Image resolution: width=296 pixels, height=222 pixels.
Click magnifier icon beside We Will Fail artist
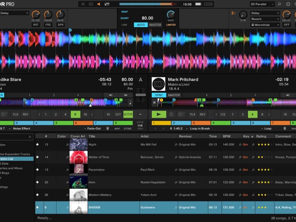[176, 145]
